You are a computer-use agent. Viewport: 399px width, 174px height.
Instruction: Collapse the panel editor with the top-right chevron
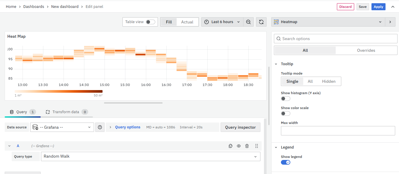tap(393, 7)
